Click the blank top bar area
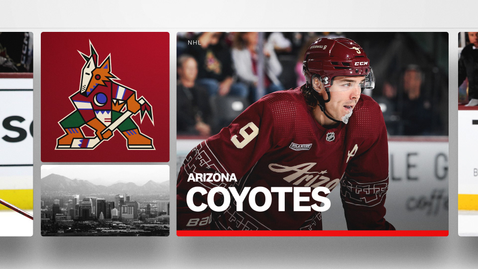This screenshot has width=478, height=269. point(239,14)
